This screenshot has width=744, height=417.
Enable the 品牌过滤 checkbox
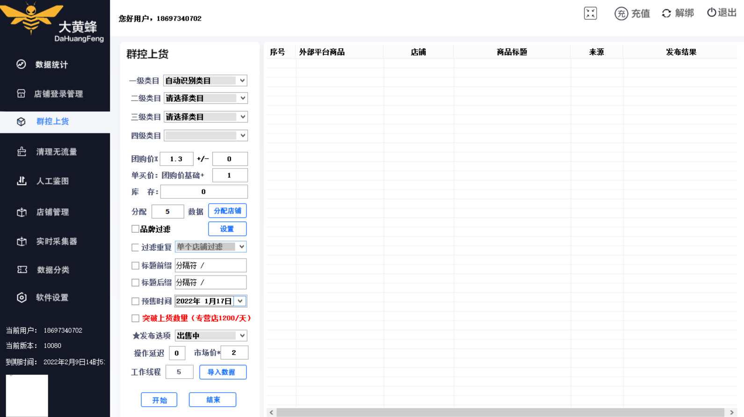pos(135,229)
